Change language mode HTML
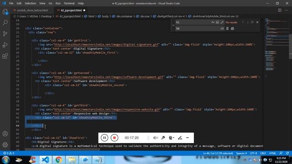Screen dimensions: 292x164 click(x=273, y=153)
